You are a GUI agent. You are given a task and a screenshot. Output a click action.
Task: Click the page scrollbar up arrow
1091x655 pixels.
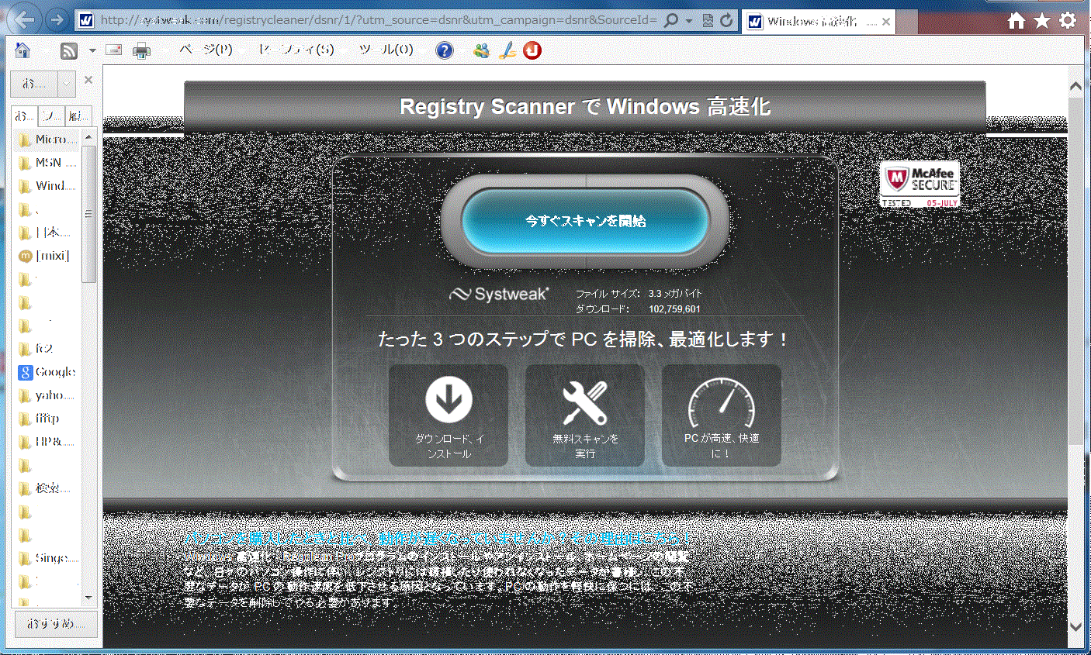tap(1075, 86)
